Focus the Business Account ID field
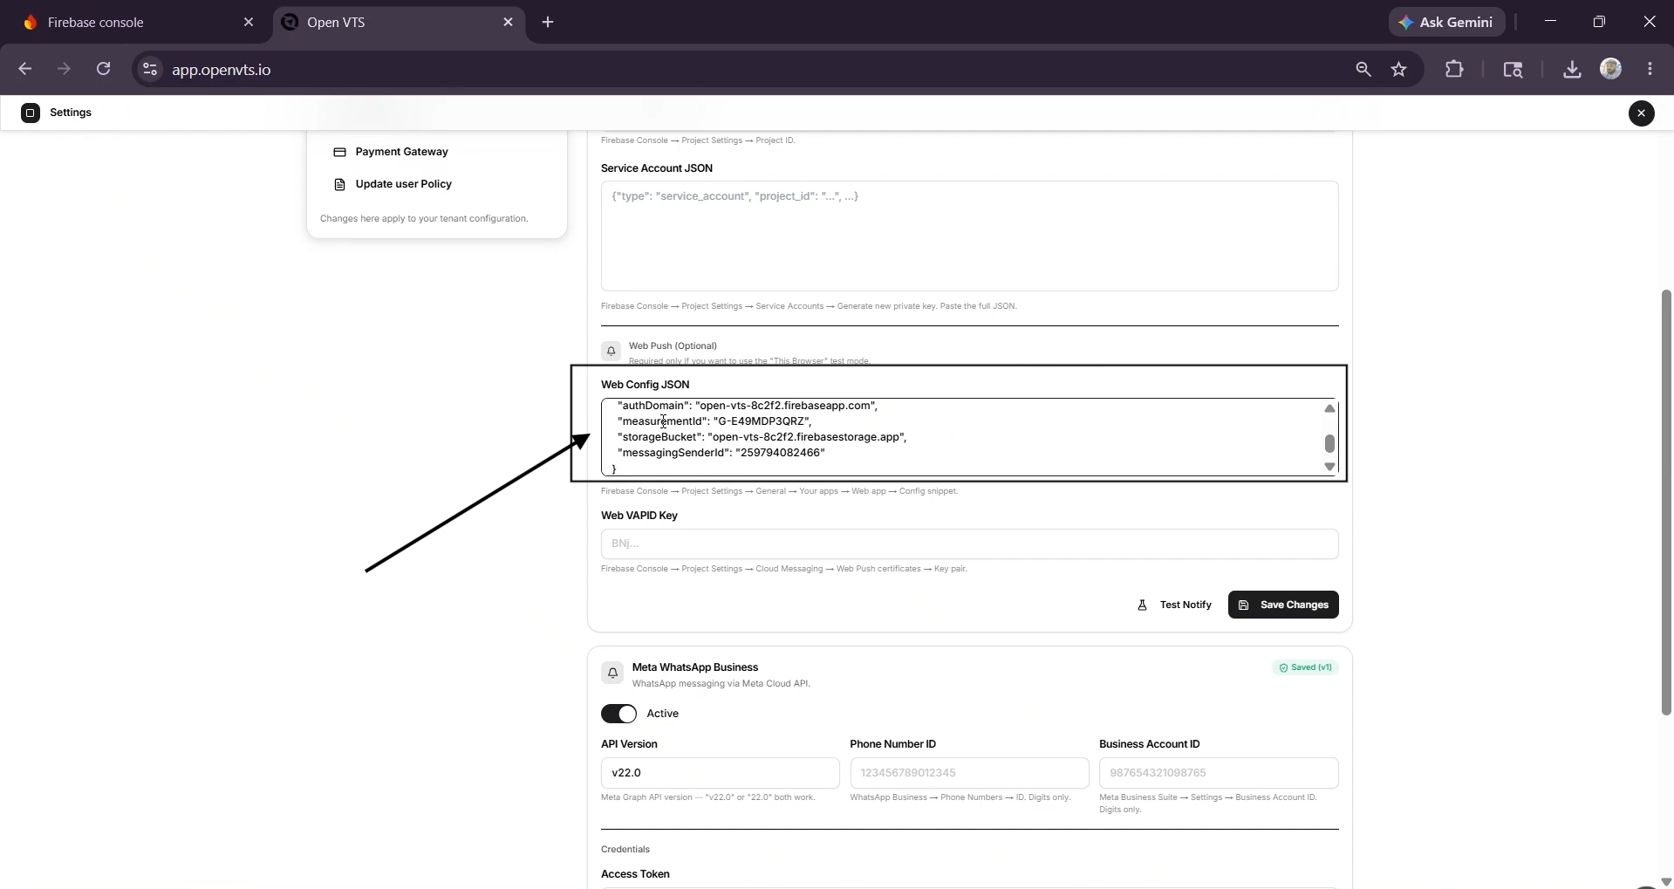This screenshot has height=889, width=1674. pyautogui.click(x=1219, y=773)
